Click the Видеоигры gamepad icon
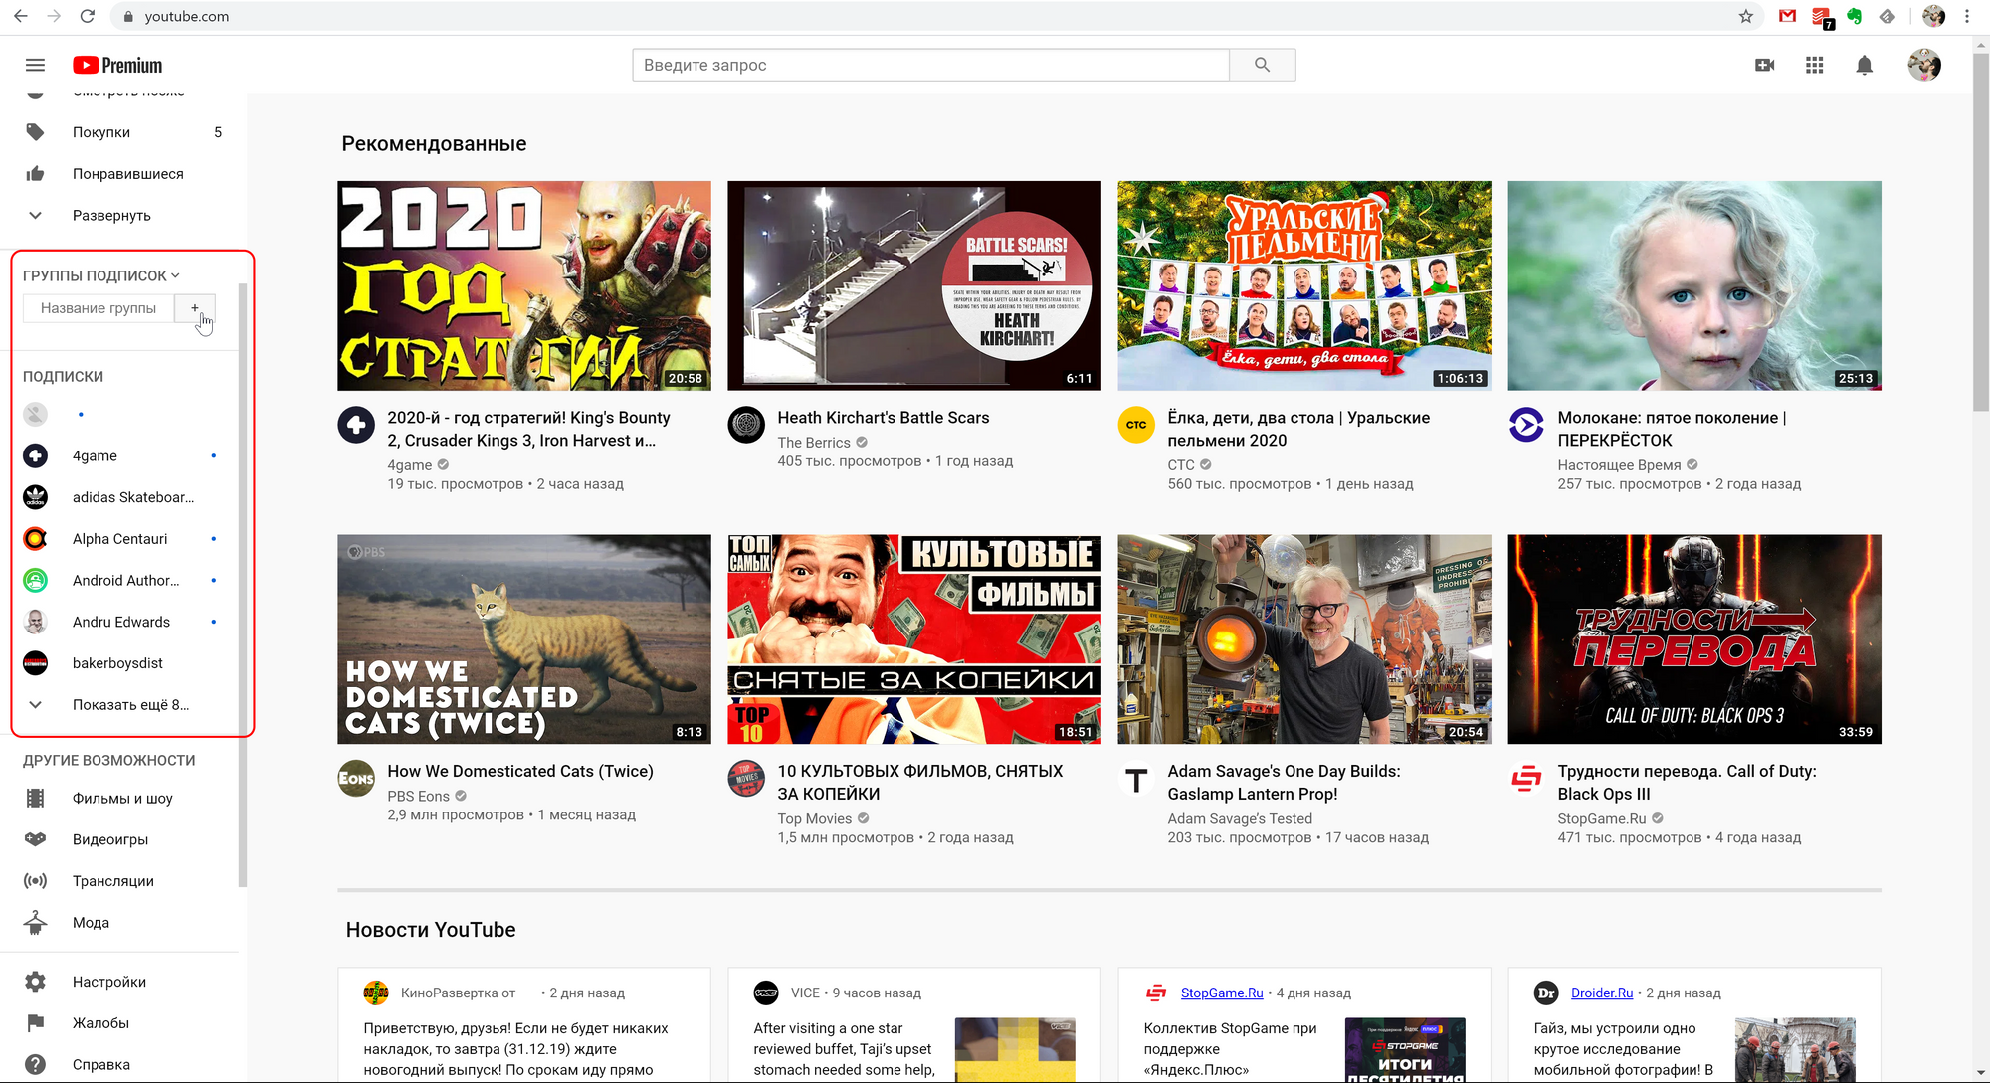 tap(35, 839)
